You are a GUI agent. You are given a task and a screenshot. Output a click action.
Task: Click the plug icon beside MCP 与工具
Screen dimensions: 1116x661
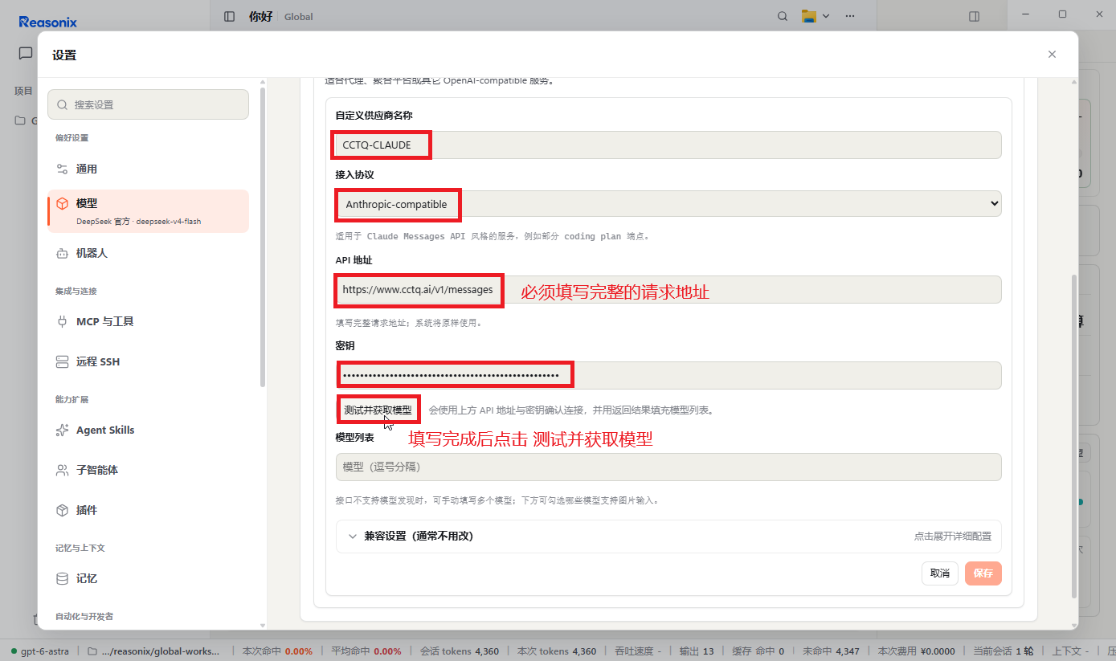click(x=62, y=322)
